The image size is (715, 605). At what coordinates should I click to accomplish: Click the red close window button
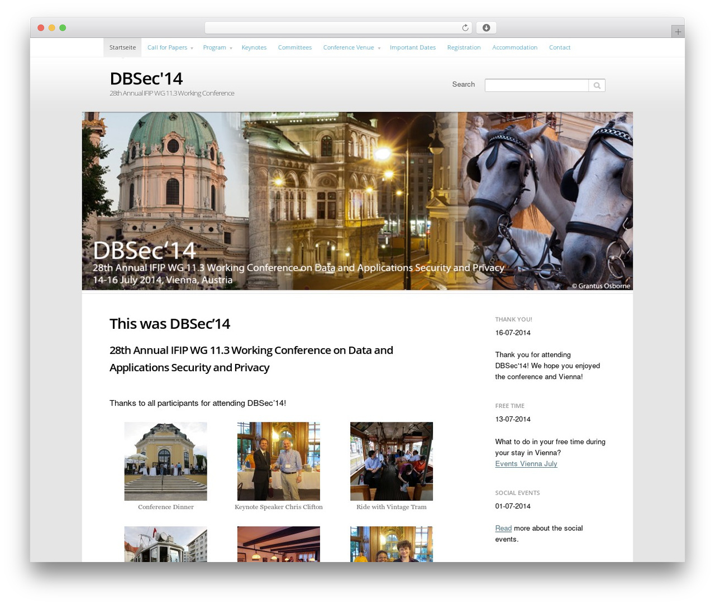click(41, 28)
